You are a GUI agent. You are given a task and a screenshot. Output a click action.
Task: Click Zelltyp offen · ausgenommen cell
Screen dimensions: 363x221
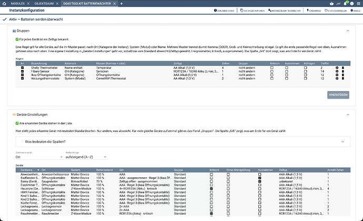pos(138,182)
